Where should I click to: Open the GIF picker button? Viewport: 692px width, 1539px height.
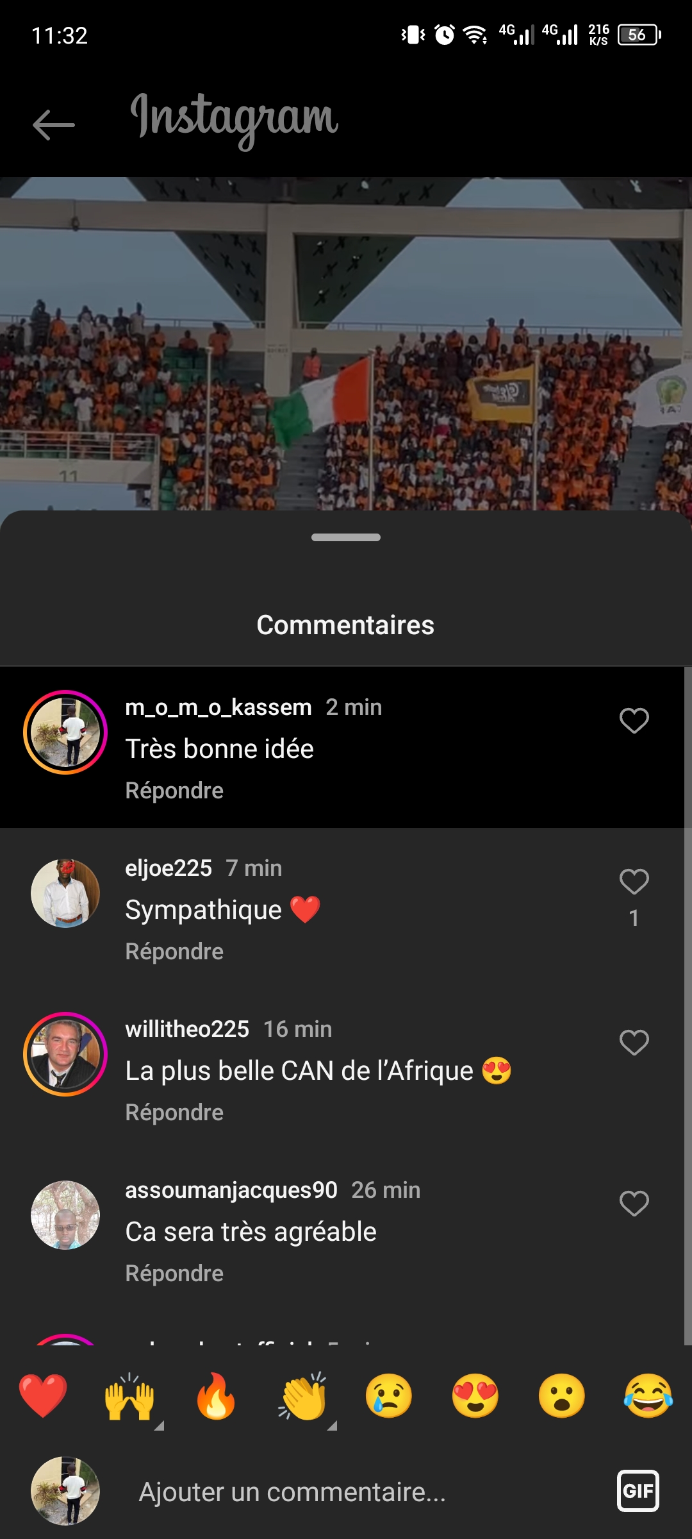(638, 1491)
